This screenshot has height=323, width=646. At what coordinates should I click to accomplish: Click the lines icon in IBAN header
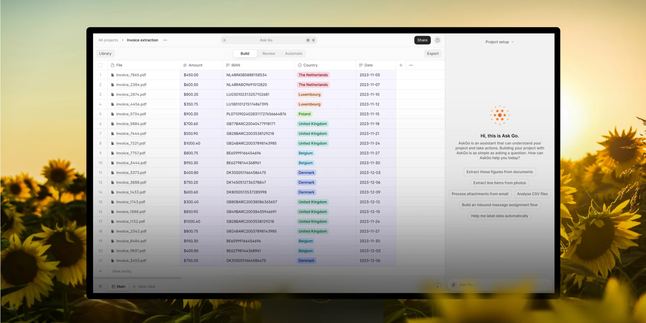tap(228, 65)
